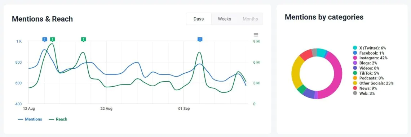Select the TikTok: 5% legend entry
The height and width of the screenshot is (137, 411).
pos(366,73)
